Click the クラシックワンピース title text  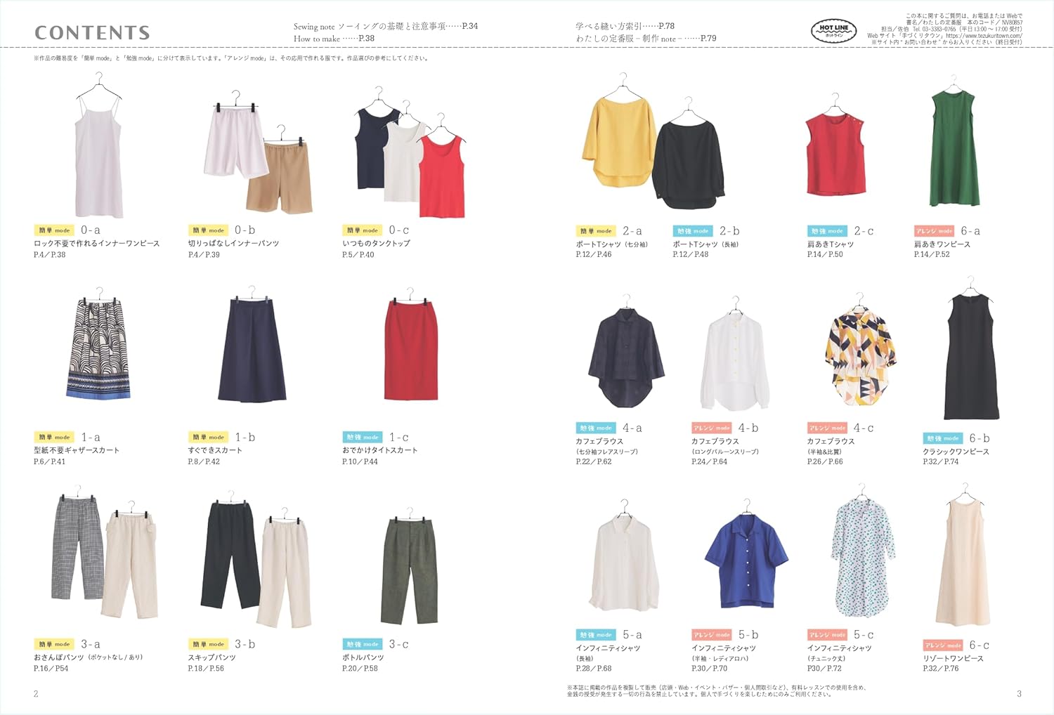(956, 452)
